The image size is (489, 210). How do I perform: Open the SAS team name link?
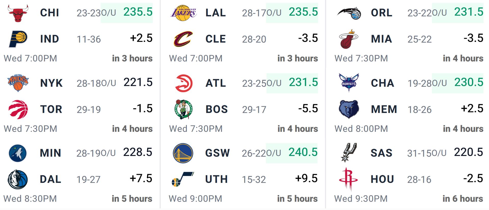click(381, 153)
